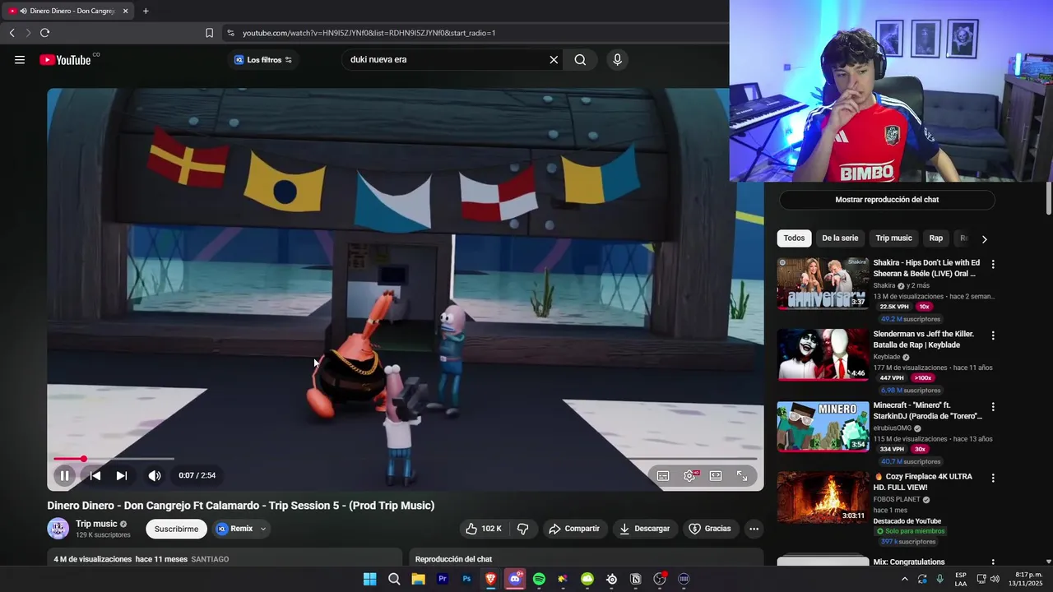The height and width of the screenshot is (592, 1053).
Task: Open the Trip music channel avatar
Action: pyautogui.click(x=58, y=529)
